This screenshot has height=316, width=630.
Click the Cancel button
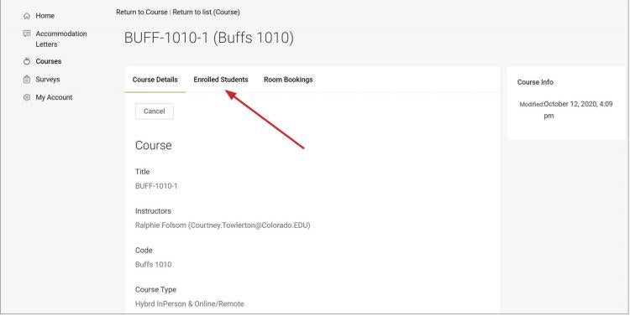coord(155,111)
